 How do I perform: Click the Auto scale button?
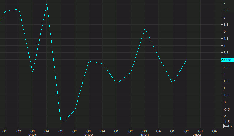pyautogui.click(x=228, y=126)
